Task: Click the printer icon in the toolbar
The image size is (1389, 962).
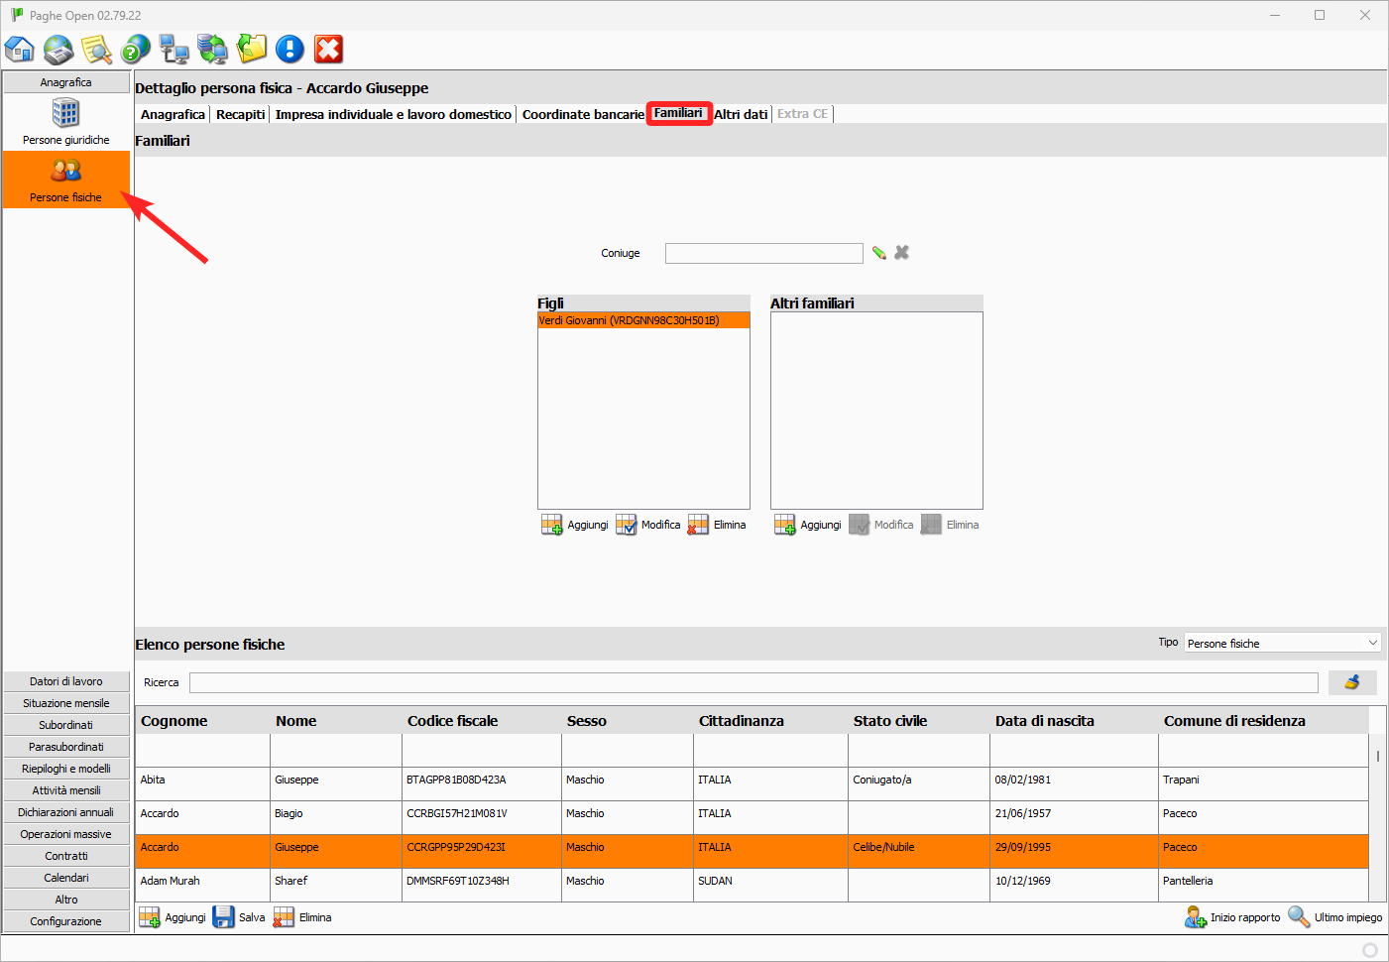Action: [58, 49]
